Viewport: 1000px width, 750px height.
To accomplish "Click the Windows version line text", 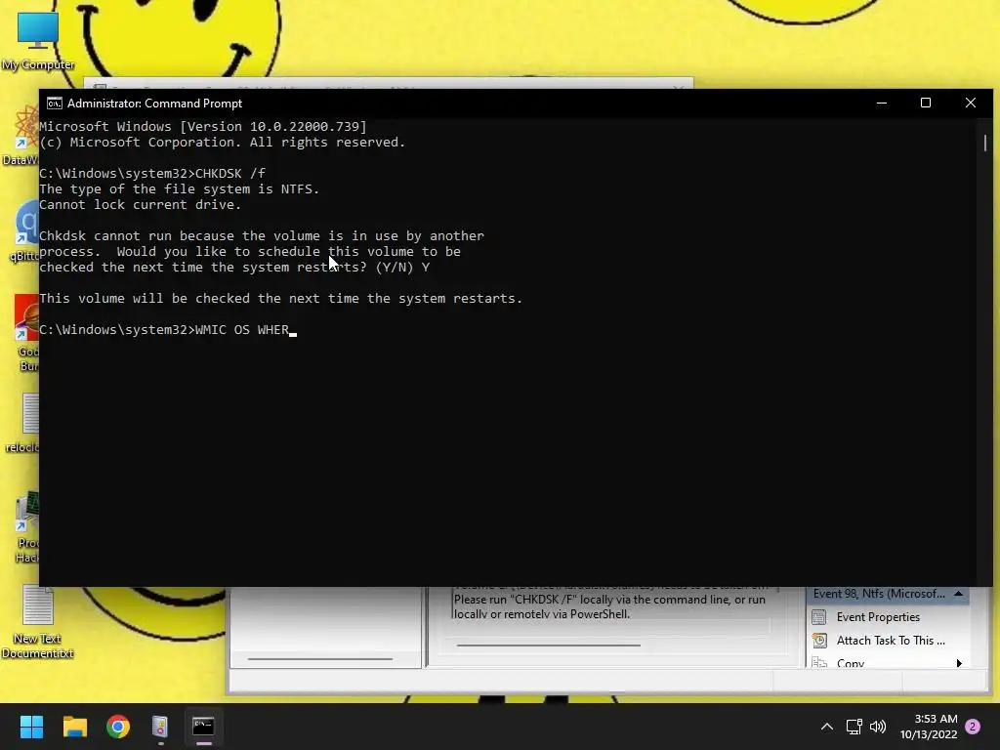I will tap(203, 126).
